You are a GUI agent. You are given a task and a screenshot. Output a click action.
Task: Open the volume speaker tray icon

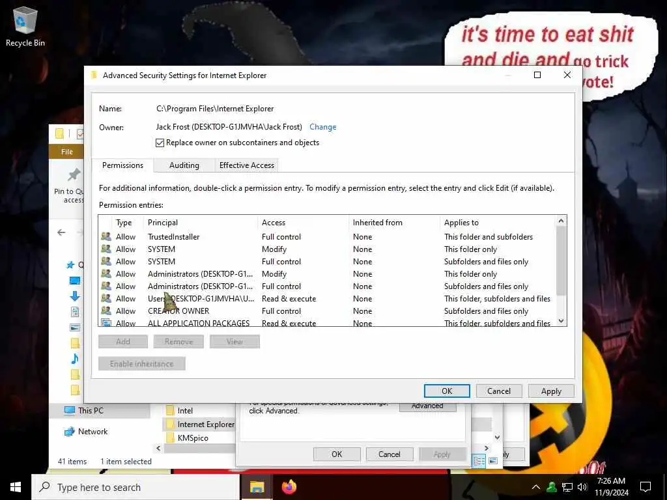click(x=582, y=487)
